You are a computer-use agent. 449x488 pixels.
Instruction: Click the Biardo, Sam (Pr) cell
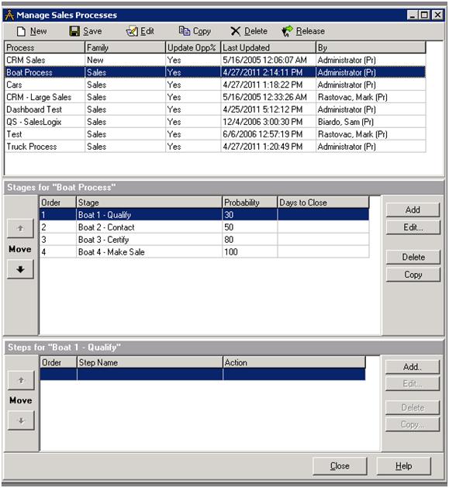click(345, 122)
